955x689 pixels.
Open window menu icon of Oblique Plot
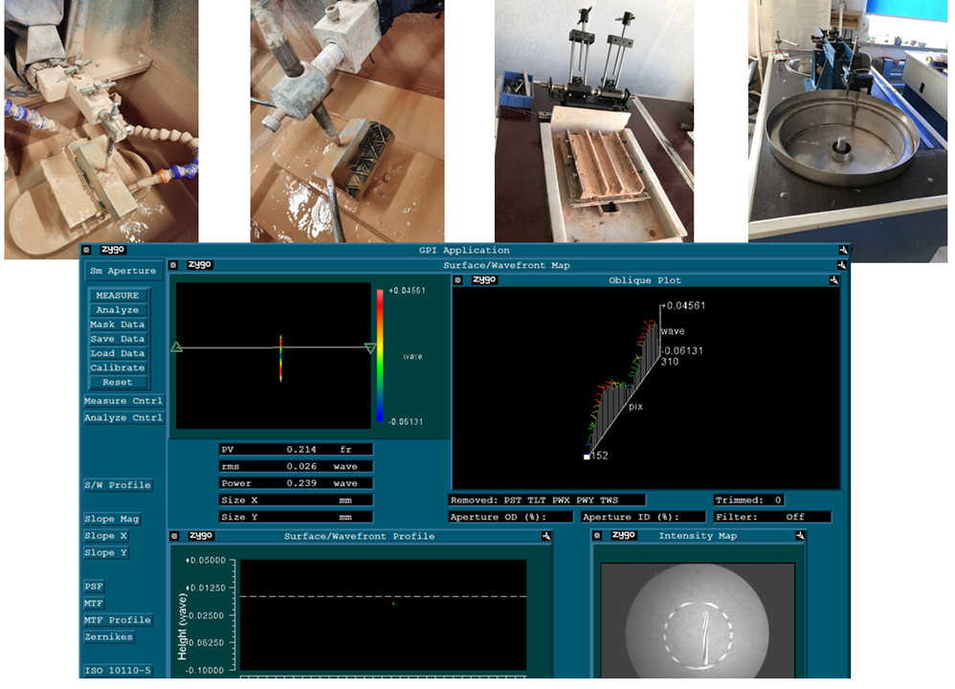pyautogui.click(x=457, y=280)
